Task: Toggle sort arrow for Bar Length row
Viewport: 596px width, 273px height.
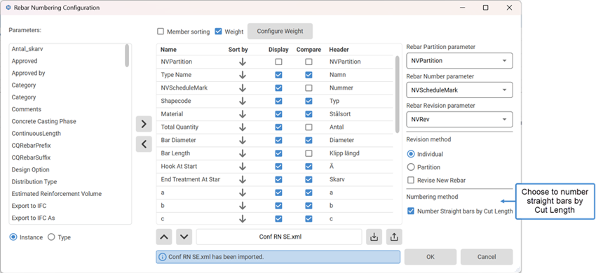Action: (x=243, y=153)
